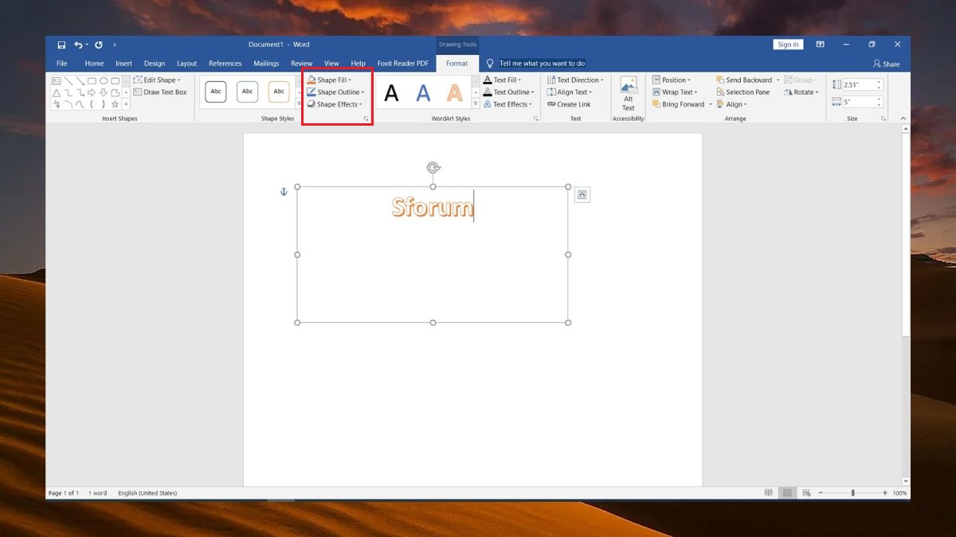Open the Selection Pane
This screenshot has width=956, height=537.
742,92
